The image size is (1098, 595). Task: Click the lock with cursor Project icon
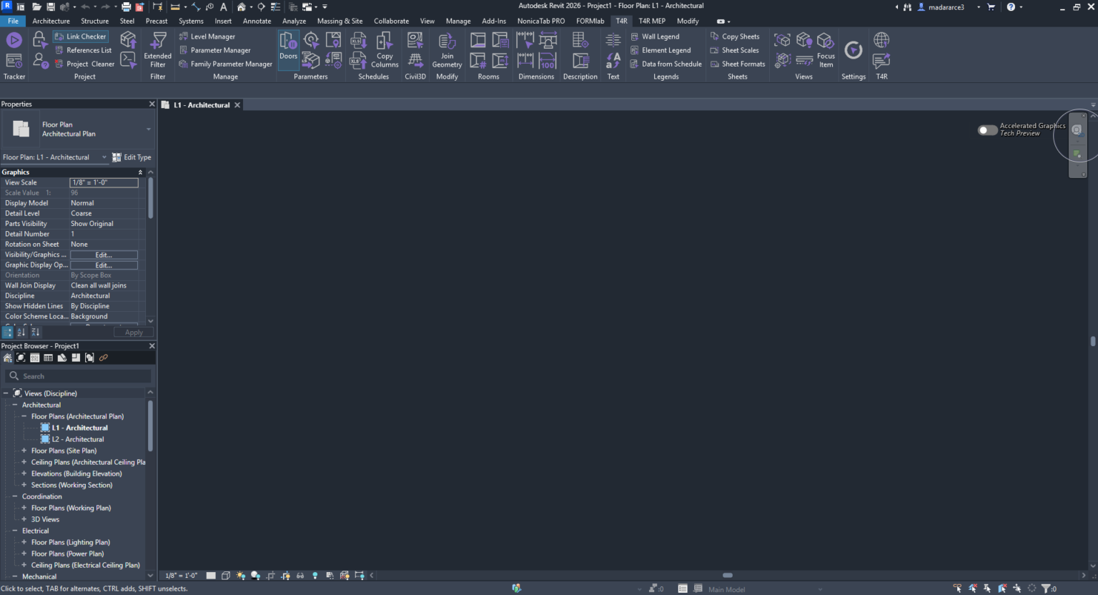click(x=39, y=41)
